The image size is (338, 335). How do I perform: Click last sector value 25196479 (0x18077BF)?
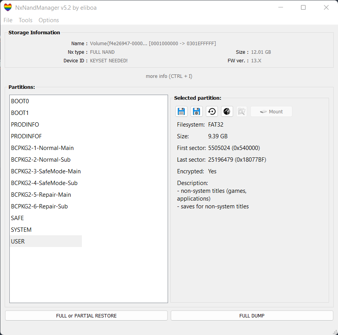click(x=237, y=160)
